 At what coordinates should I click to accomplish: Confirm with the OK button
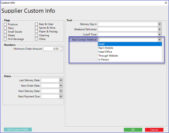133,130
